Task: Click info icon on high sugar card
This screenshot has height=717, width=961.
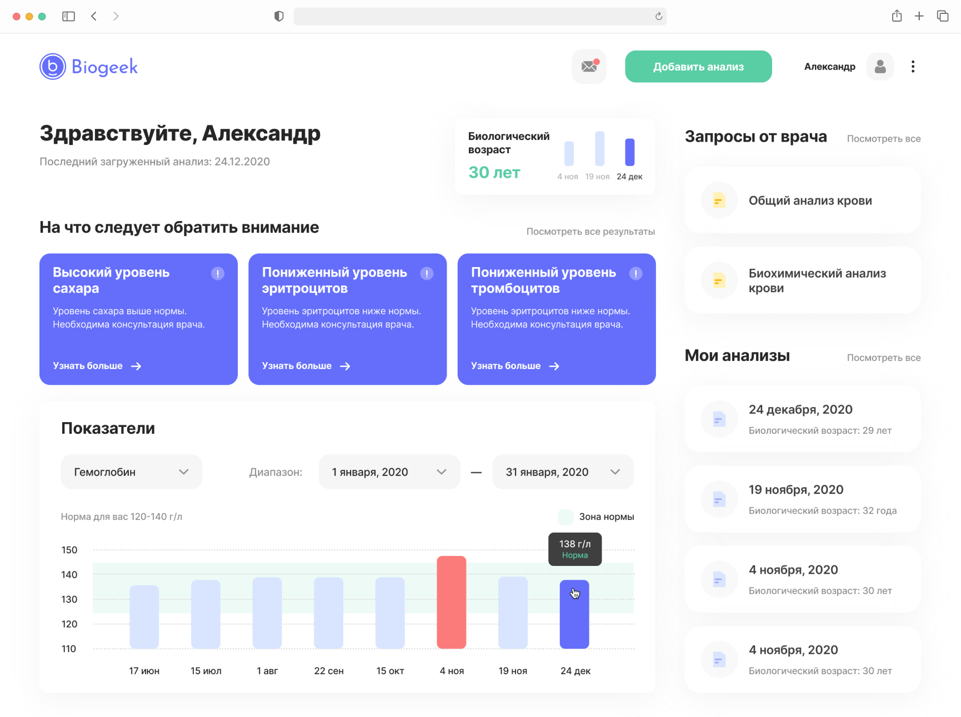Action: [x=217, y=273]
